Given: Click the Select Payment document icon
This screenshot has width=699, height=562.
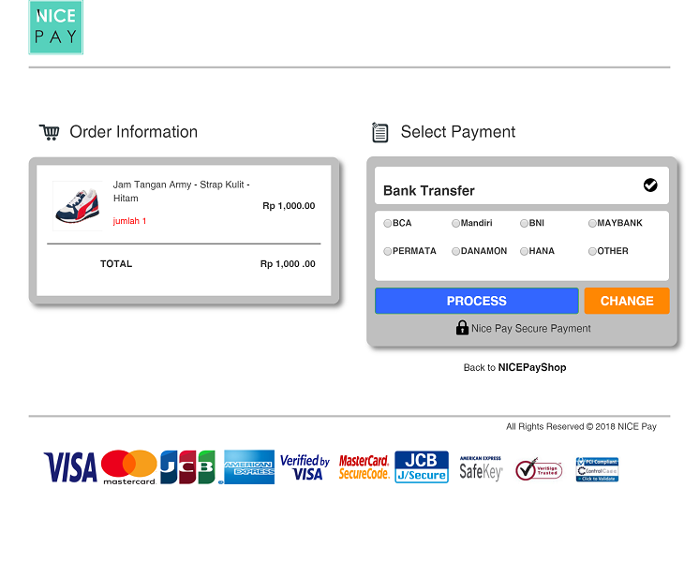Looking at the screenshot, I should [x=380, y=132].
